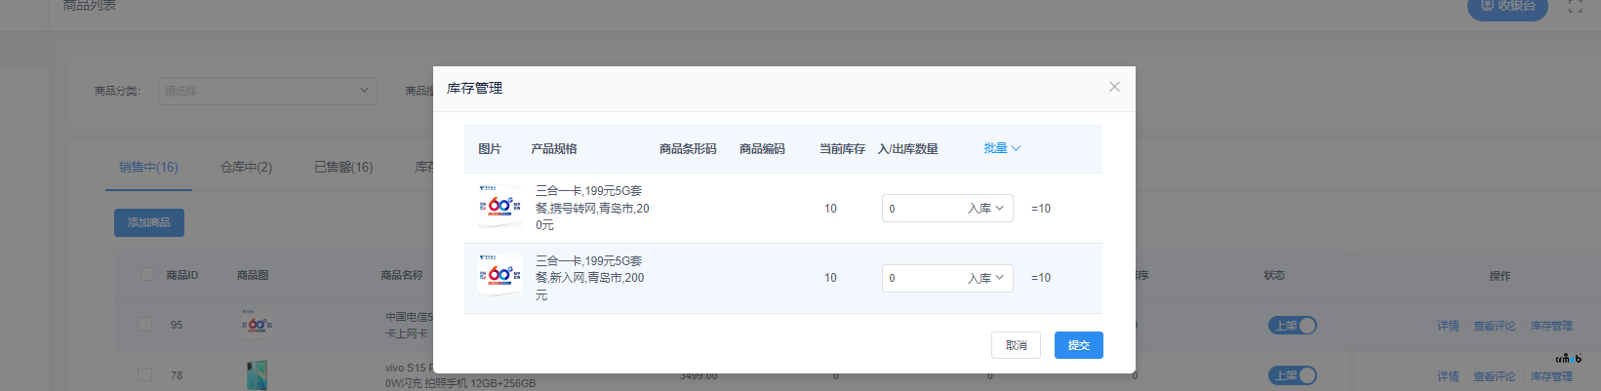Open the 商品分类 select dropdown
This screenshot has height=391, width=1601.
267,91
